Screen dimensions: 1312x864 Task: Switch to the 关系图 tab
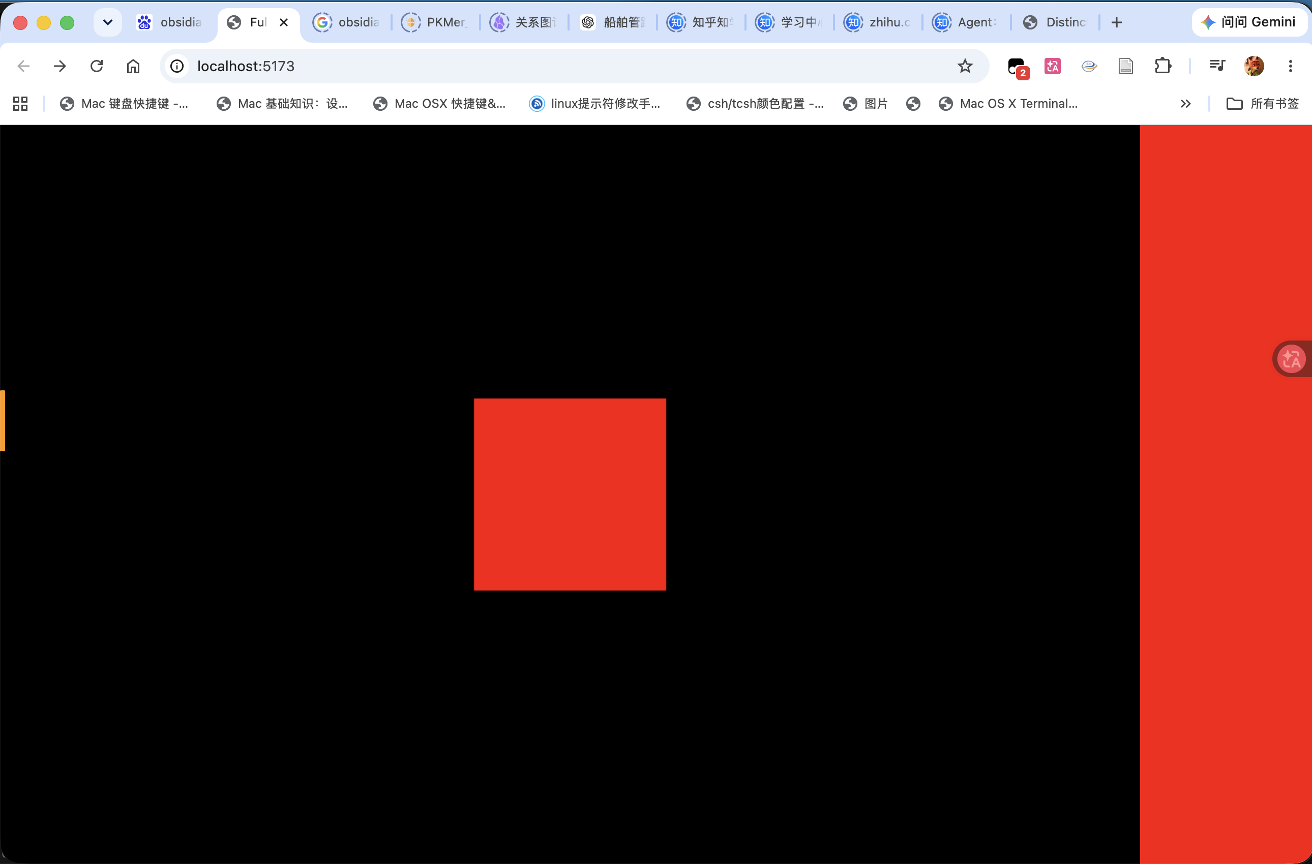tap(523, 22)
